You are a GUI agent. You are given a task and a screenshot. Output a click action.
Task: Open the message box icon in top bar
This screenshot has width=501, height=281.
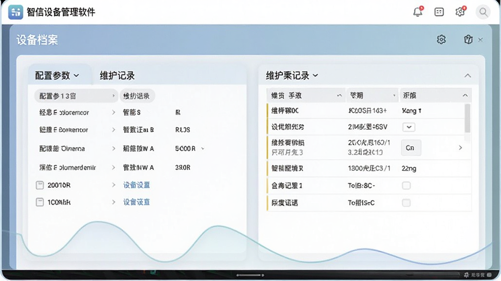439,12
